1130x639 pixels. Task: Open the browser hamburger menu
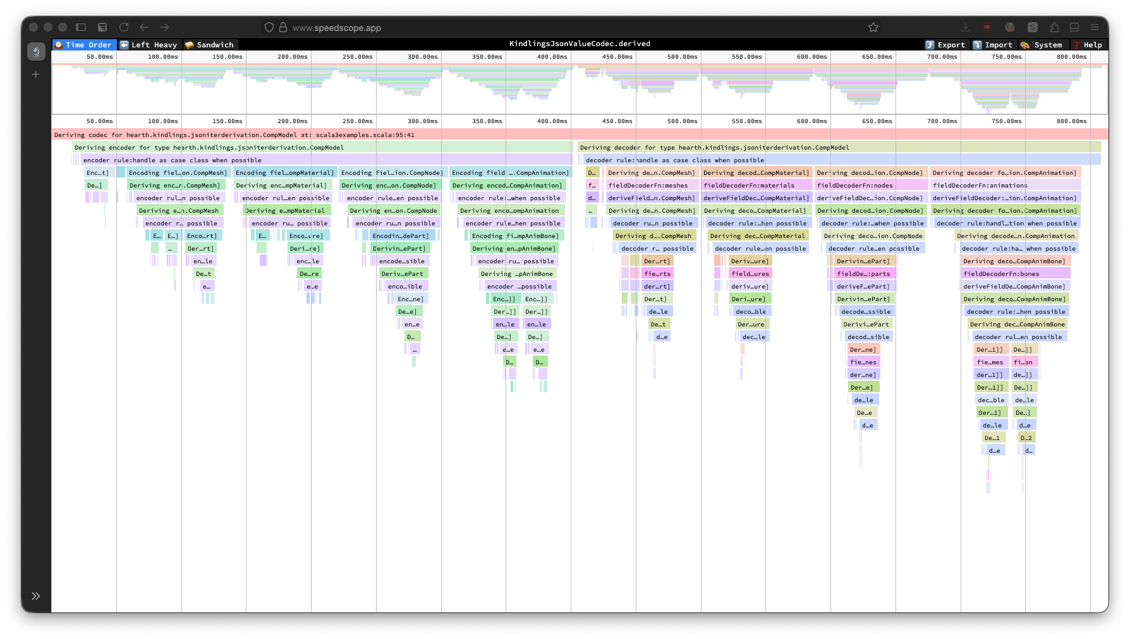[x=1095, y=27]
